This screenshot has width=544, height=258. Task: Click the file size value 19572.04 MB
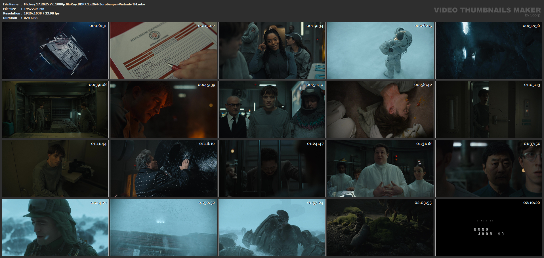(x=34, y=9)
